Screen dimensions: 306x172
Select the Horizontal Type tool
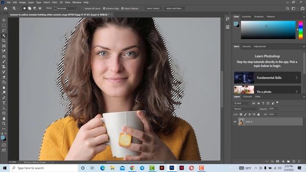[x=4, y=103]
